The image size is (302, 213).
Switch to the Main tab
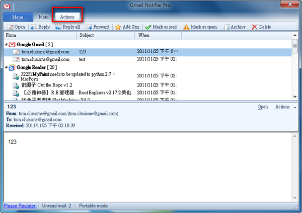coord(43,17)
